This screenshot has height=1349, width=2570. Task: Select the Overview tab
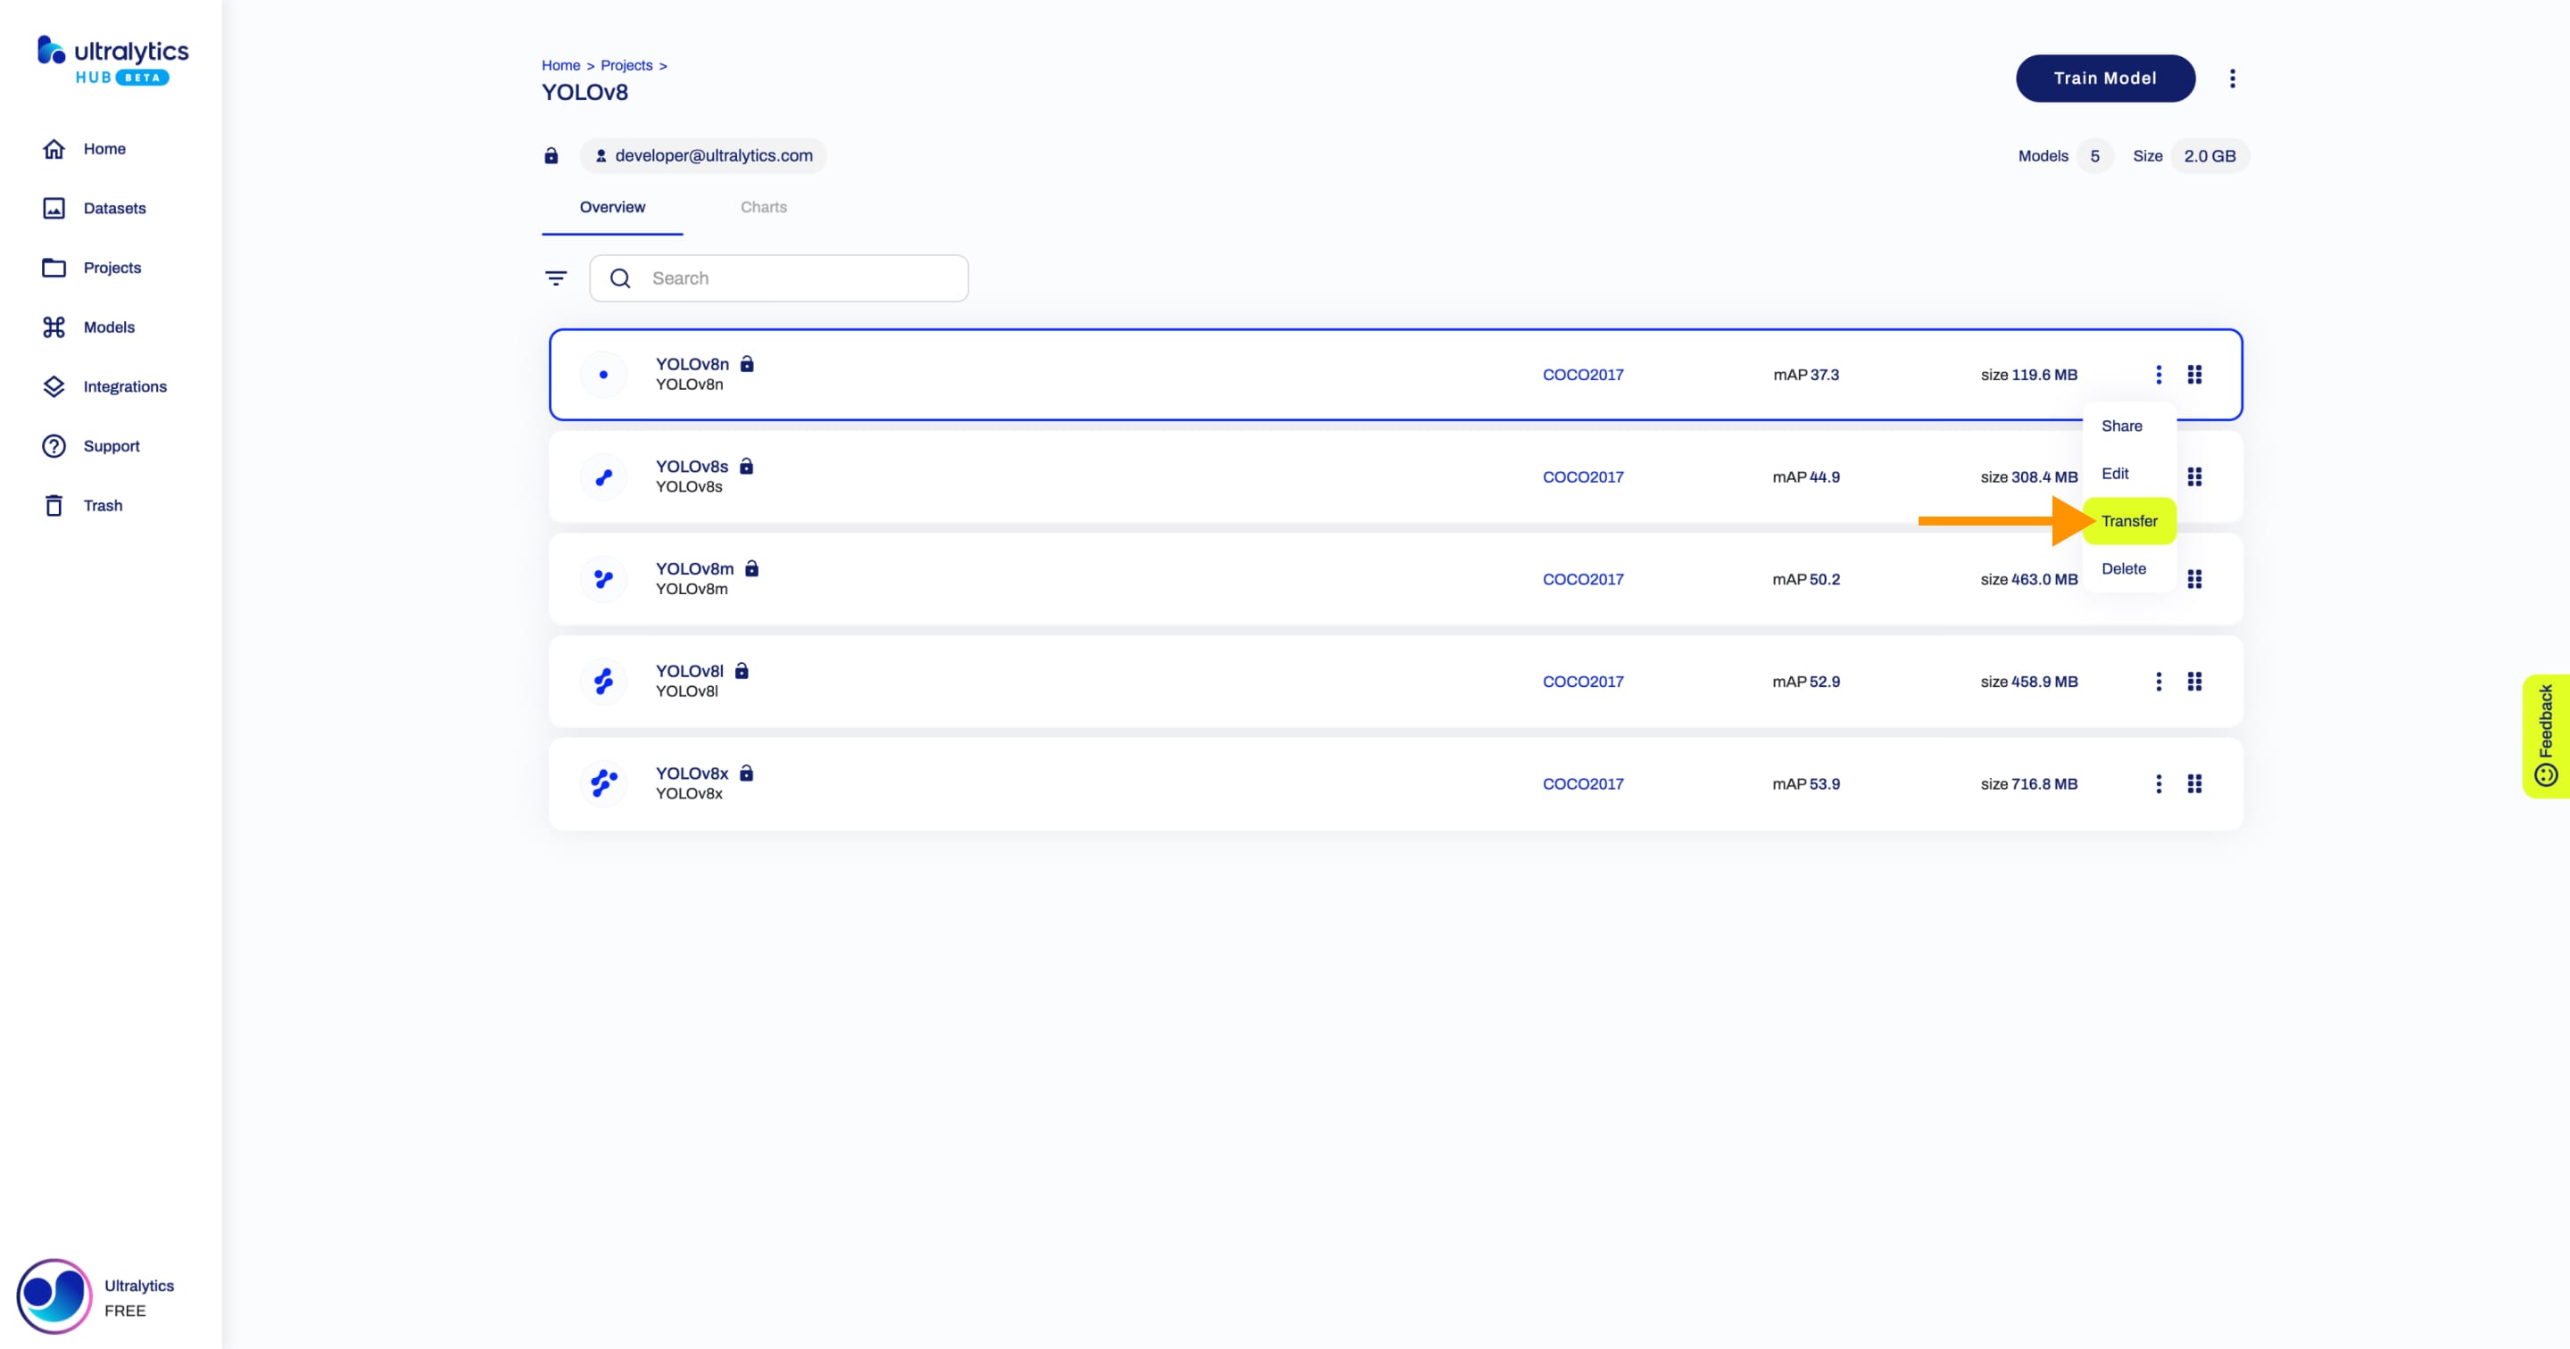pyautogui.click(x=612, y=205)
